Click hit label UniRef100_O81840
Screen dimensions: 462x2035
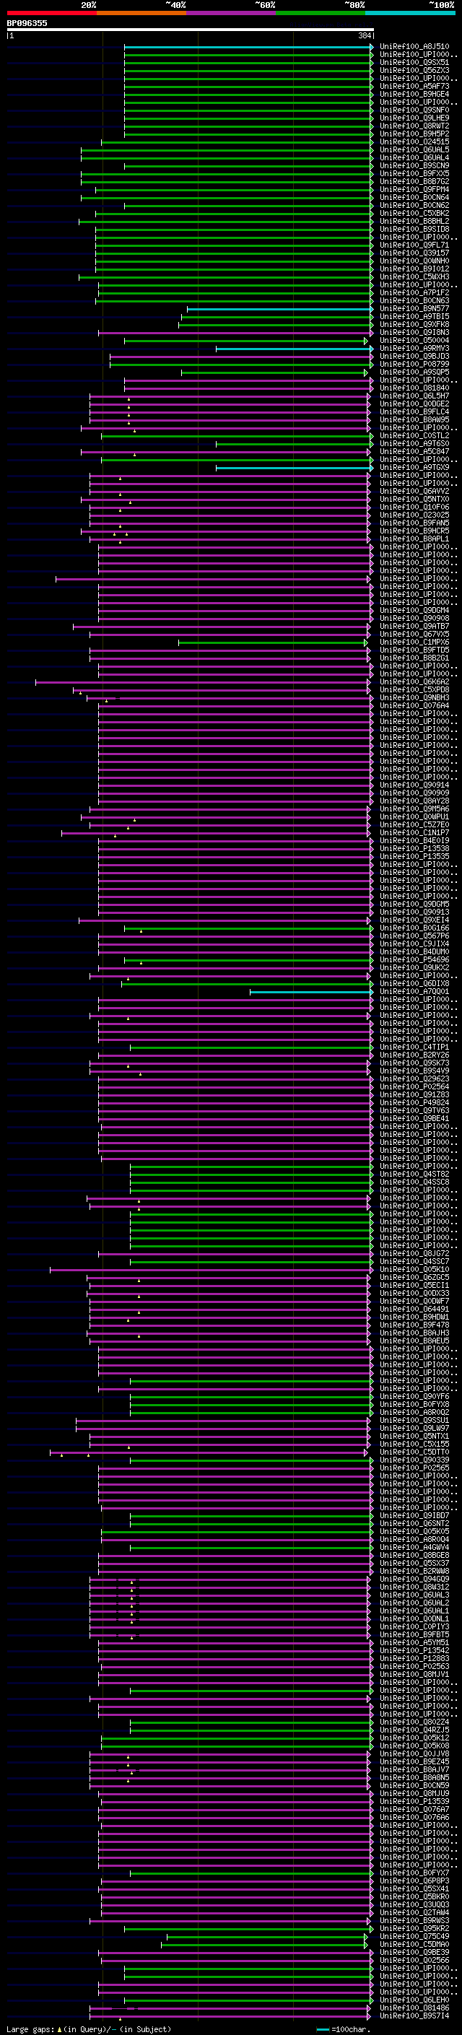click(x=414, y=388)
